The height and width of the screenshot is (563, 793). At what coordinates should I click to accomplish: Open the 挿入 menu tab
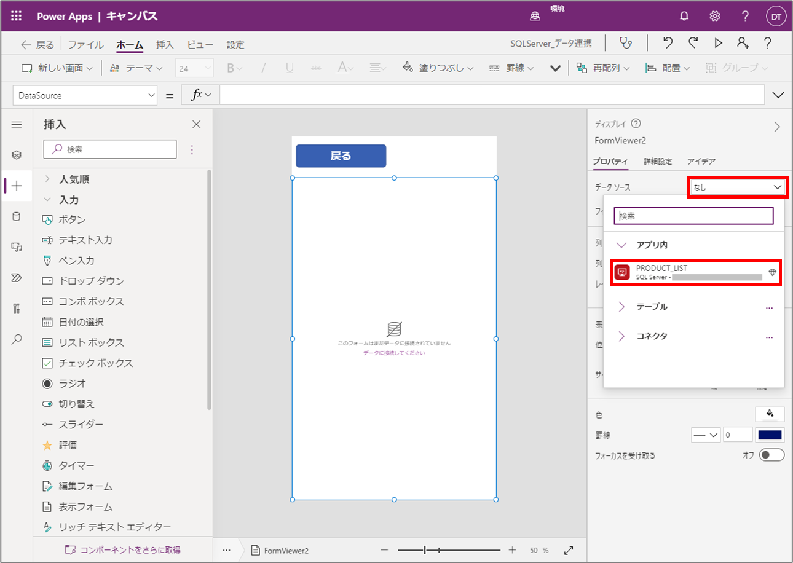(165, 45)
